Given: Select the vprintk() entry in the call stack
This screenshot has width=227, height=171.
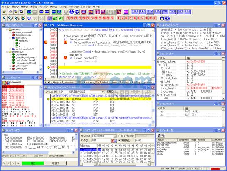Looking at the screenshot, I should click(187, 29).
